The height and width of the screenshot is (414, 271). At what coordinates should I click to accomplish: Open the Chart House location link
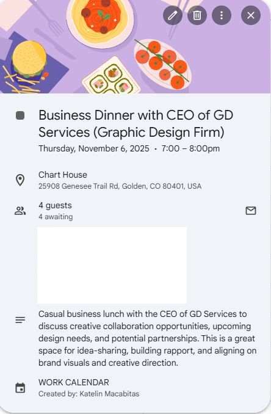click(x=63, y=175)
